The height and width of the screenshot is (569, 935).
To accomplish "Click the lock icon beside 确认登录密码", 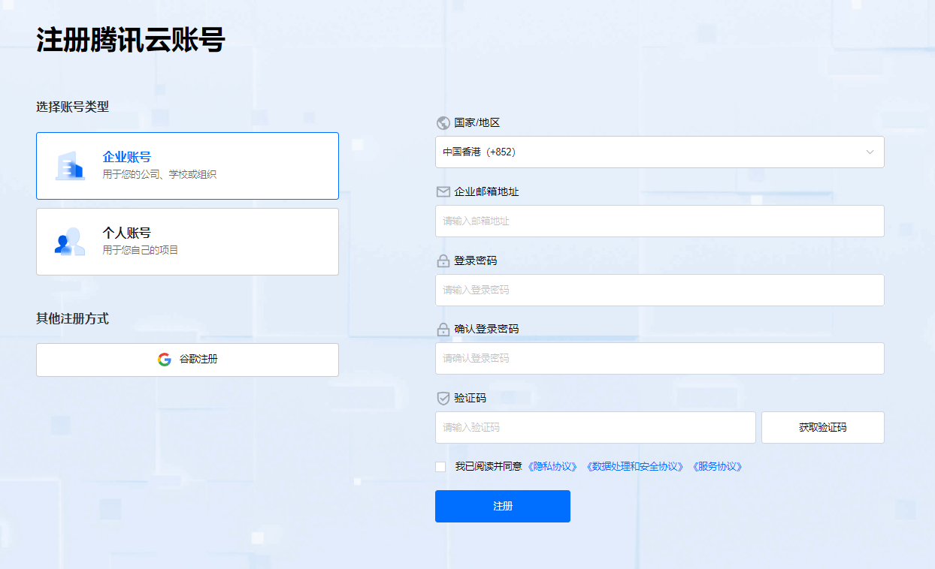I will point(443,329).
